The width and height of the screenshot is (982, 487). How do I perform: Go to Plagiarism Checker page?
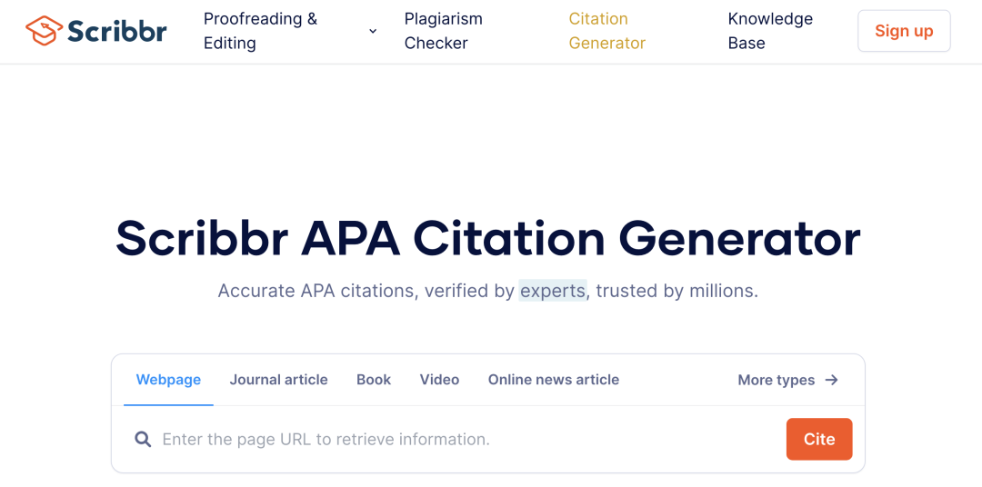[444, 31]
